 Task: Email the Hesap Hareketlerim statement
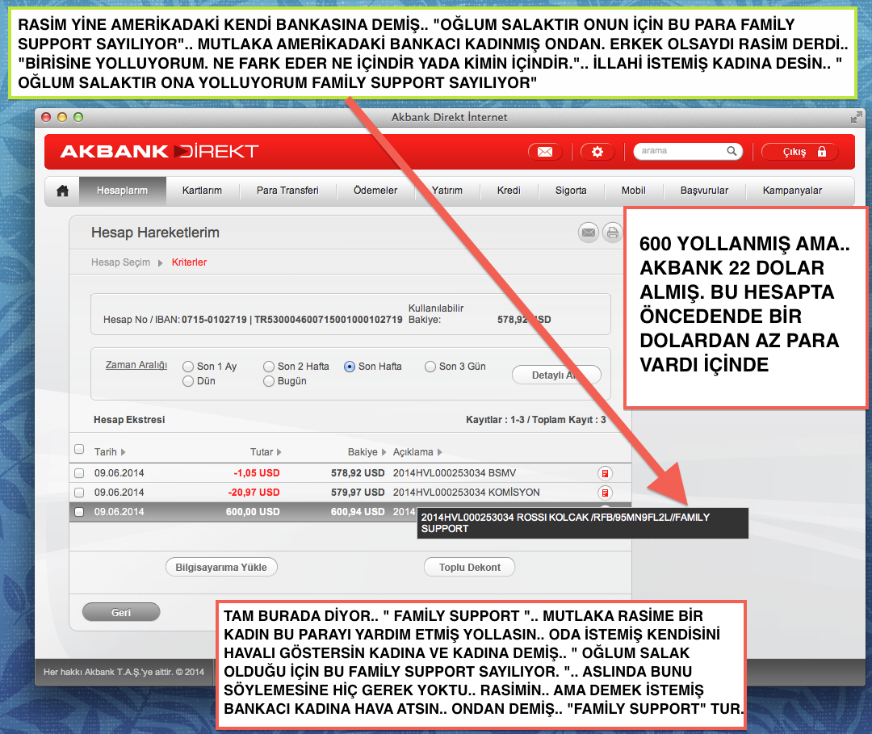coord(589,233)
